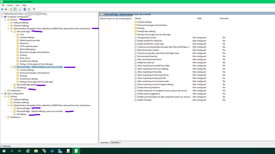Image resolution: width=275 pixels, height=154 pixels.
Task: Expand Preferences under User Configuration
Action: [5, 117]
